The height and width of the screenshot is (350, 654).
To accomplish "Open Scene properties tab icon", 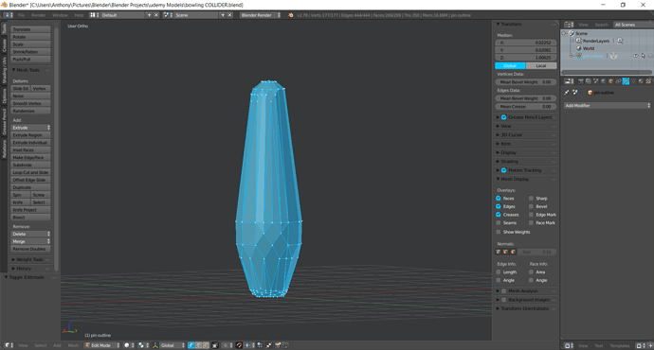I will [595, 81].
